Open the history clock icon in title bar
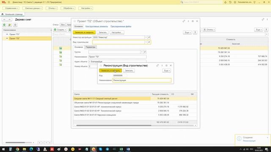 pyautogui.click(x=230, y=2)
